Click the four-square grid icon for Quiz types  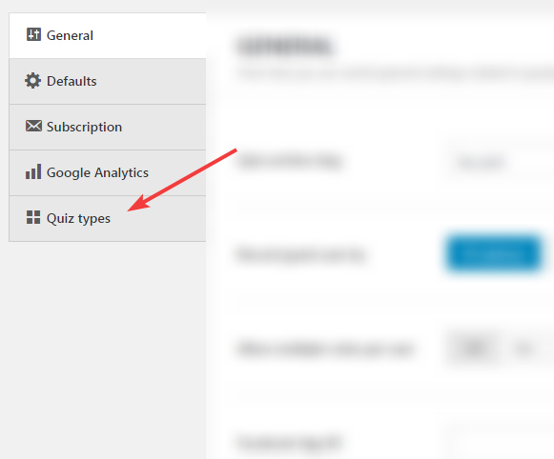[x=33, y=217]
